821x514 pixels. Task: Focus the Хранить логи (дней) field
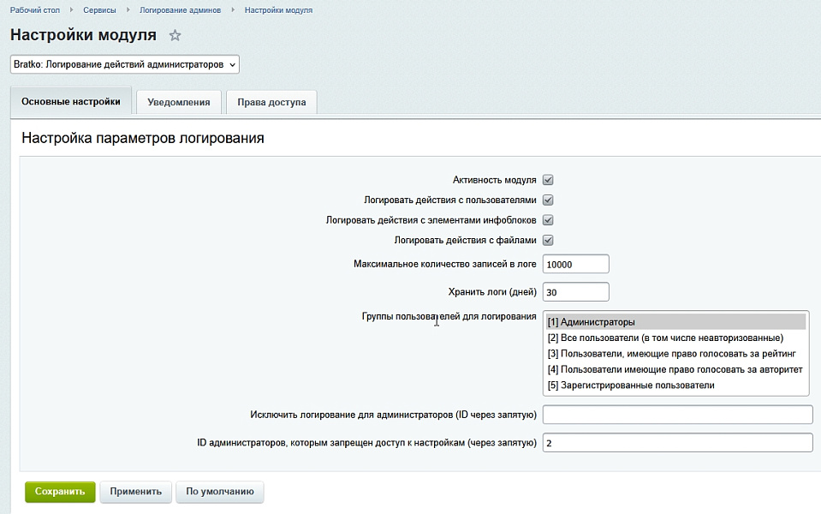click(x=575, y=291)
